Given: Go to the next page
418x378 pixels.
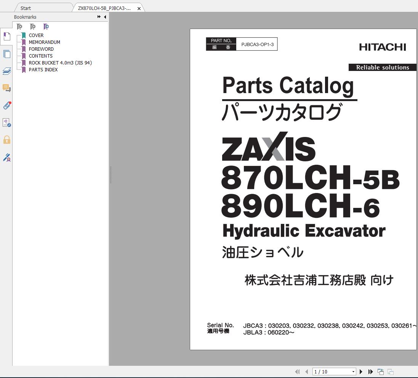Looking at the screenshot, I should click(x=361, y=372).
